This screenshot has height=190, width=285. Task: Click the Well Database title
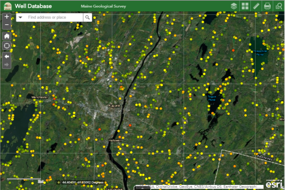[x=33, y=6]
